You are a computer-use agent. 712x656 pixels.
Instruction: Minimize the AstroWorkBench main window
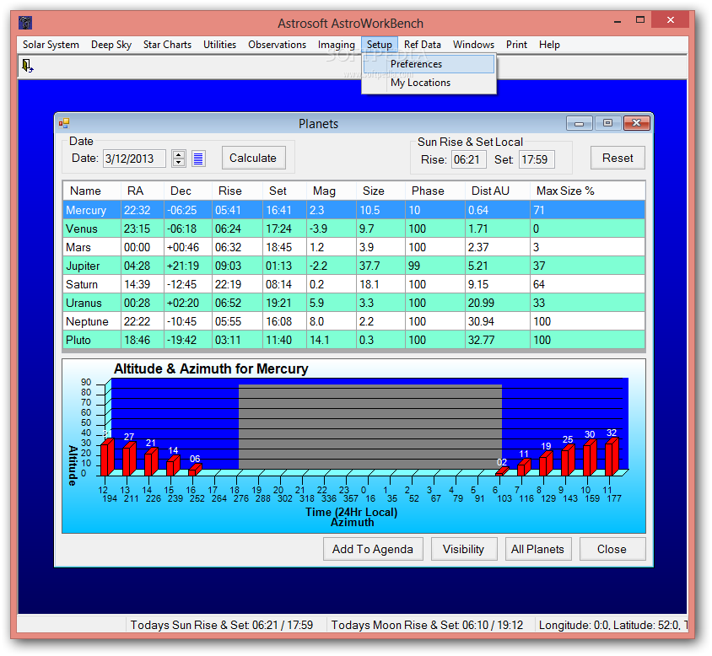[618, 21]
